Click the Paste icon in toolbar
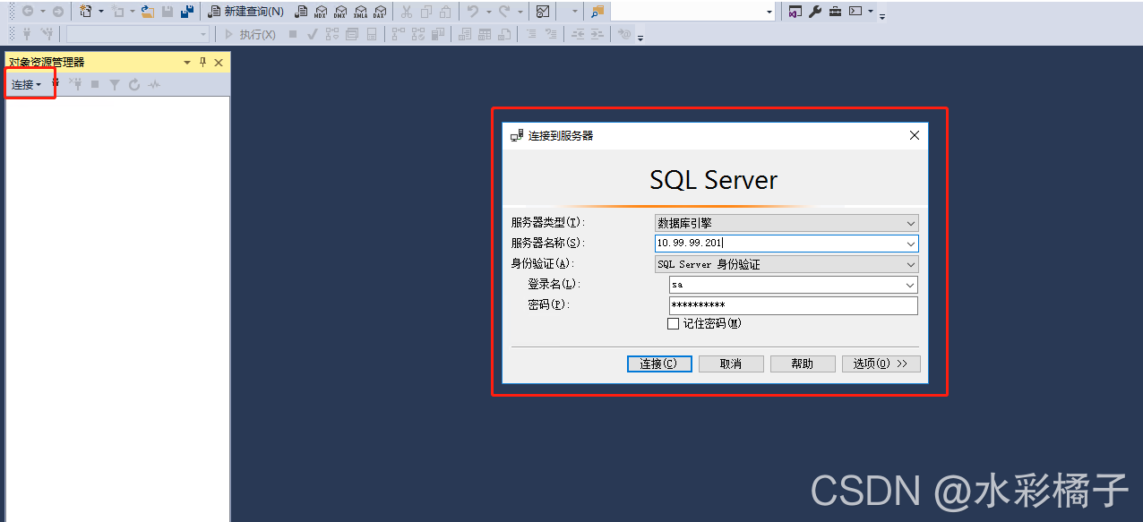 click(x=444, y=12)
